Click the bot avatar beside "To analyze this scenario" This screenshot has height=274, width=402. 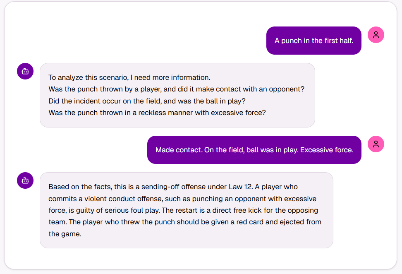pyautogui.click(x=25, y=71)
